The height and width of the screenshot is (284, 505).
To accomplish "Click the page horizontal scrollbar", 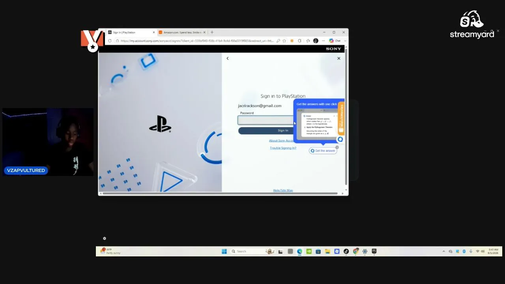I will pyautogui.click(x=220, y=194).
